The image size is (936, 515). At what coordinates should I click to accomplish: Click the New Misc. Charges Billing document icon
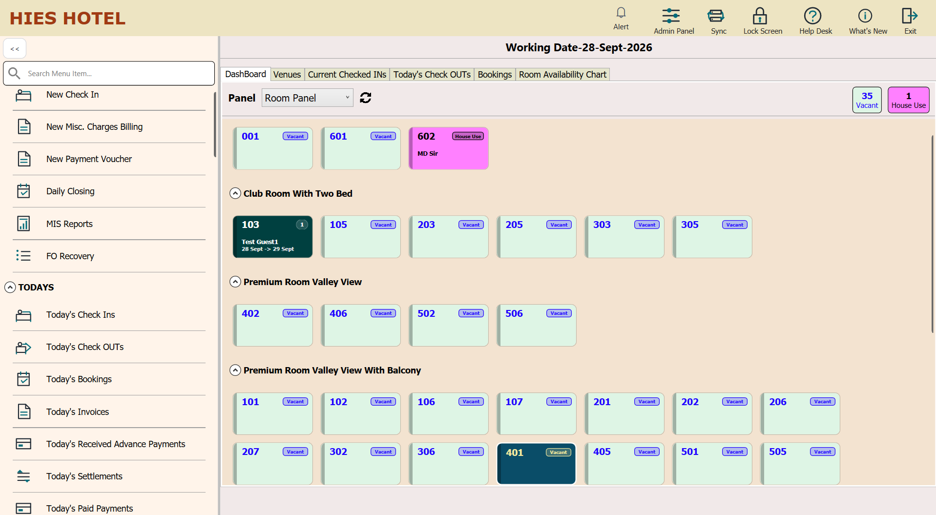(x=24, y=127)
